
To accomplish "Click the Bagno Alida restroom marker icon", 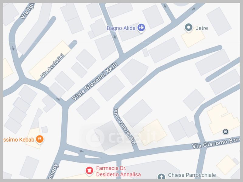I will click(x=141, y=28).
